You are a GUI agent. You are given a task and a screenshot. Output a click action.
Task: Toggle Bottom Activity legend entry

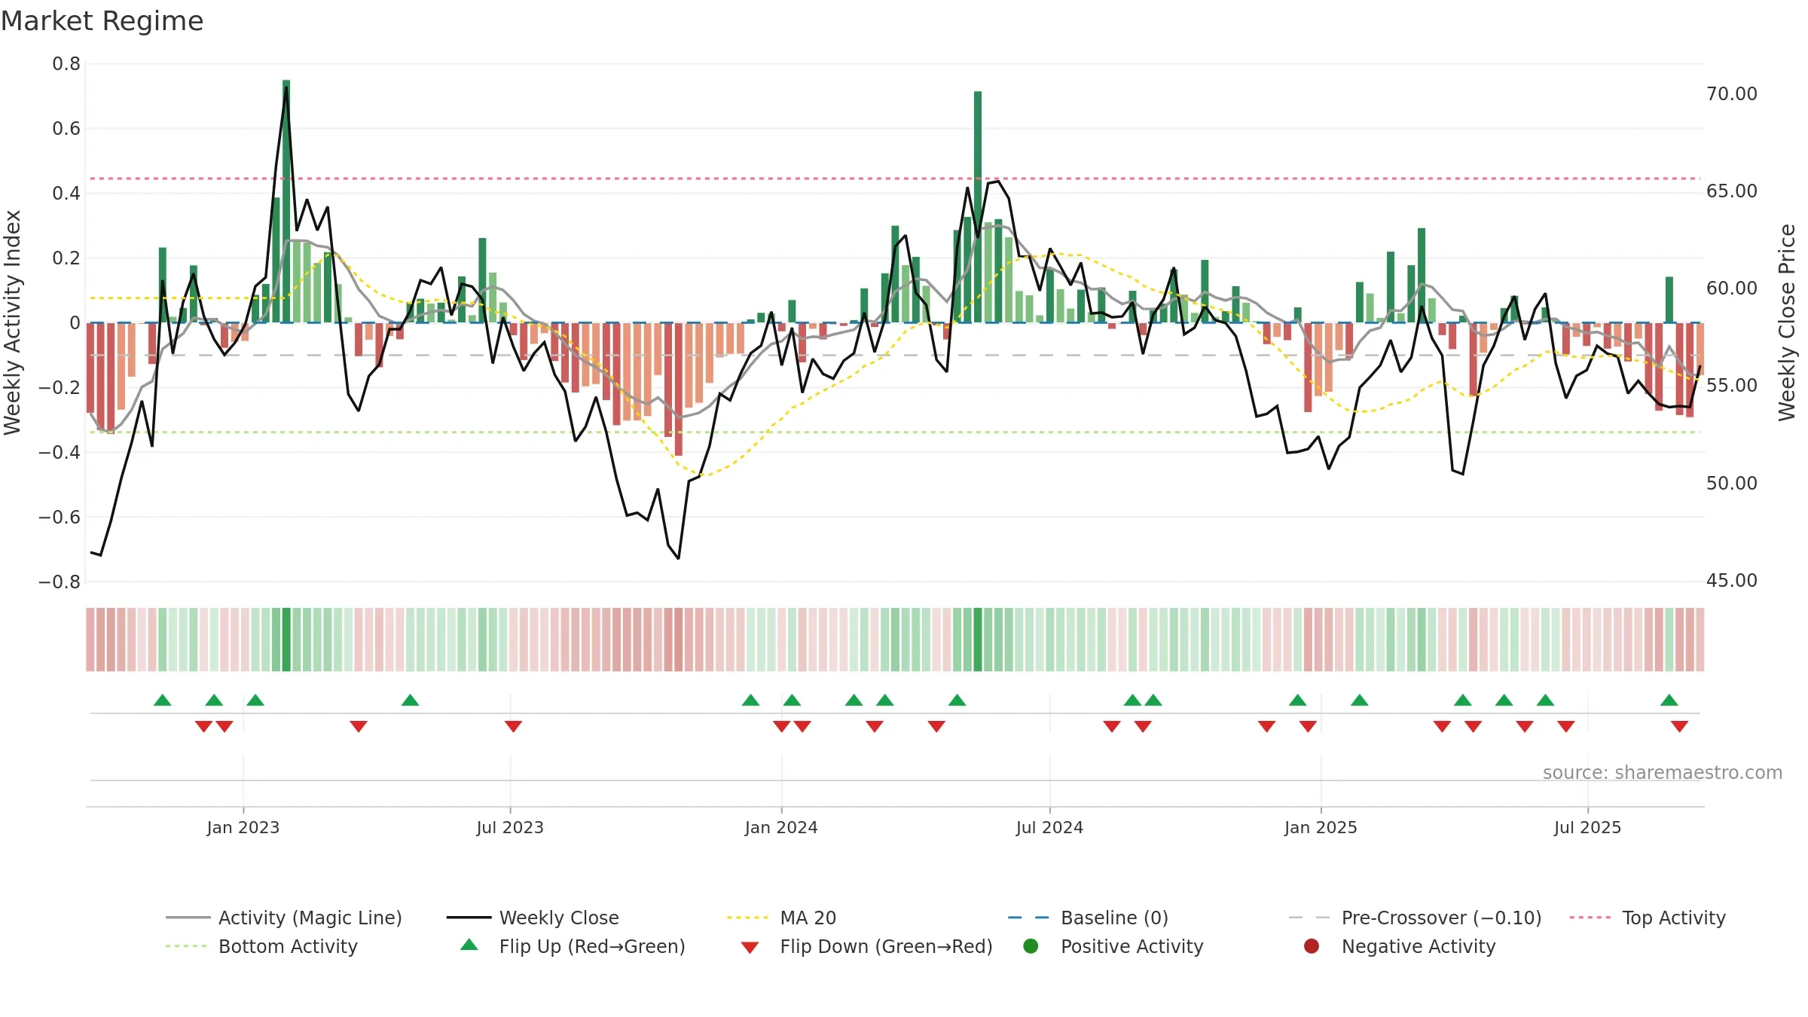click(x=261, y=946)
